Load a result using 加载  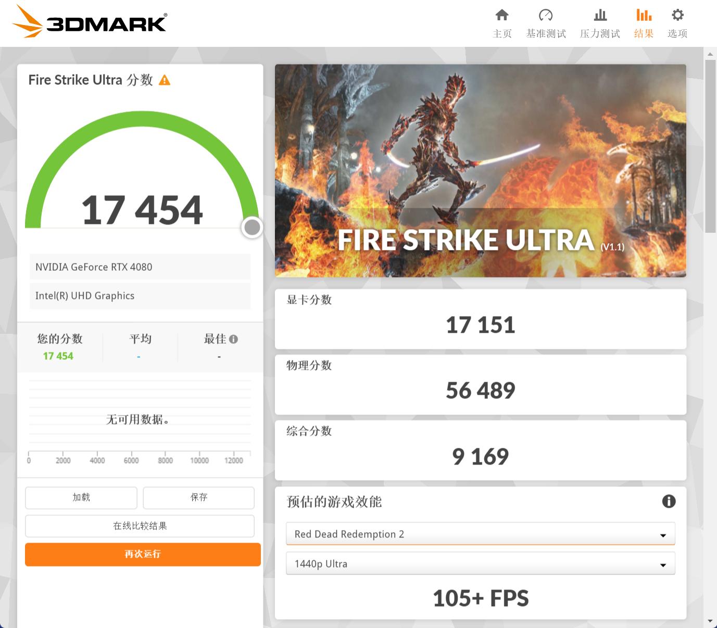(81, 497)
